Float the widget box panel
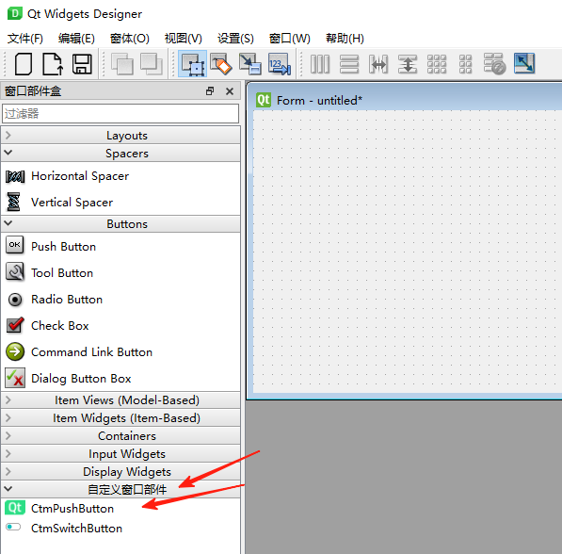Viewport: 562px width, 554px height. [210, 91]
